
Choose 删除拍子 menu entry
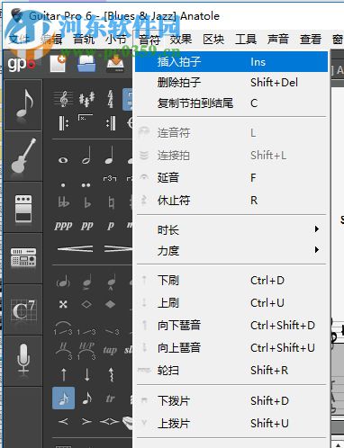(231, 82)
